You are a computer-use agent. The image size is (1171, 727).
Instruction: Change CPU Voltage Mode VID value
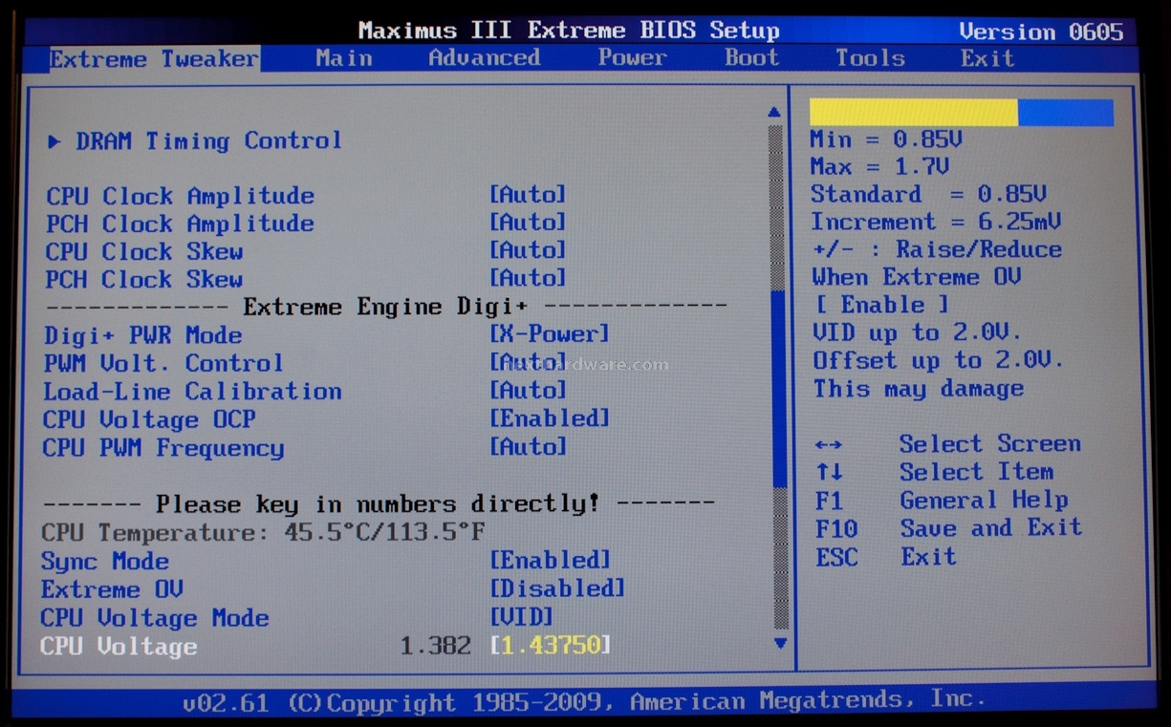coord(521,616)
